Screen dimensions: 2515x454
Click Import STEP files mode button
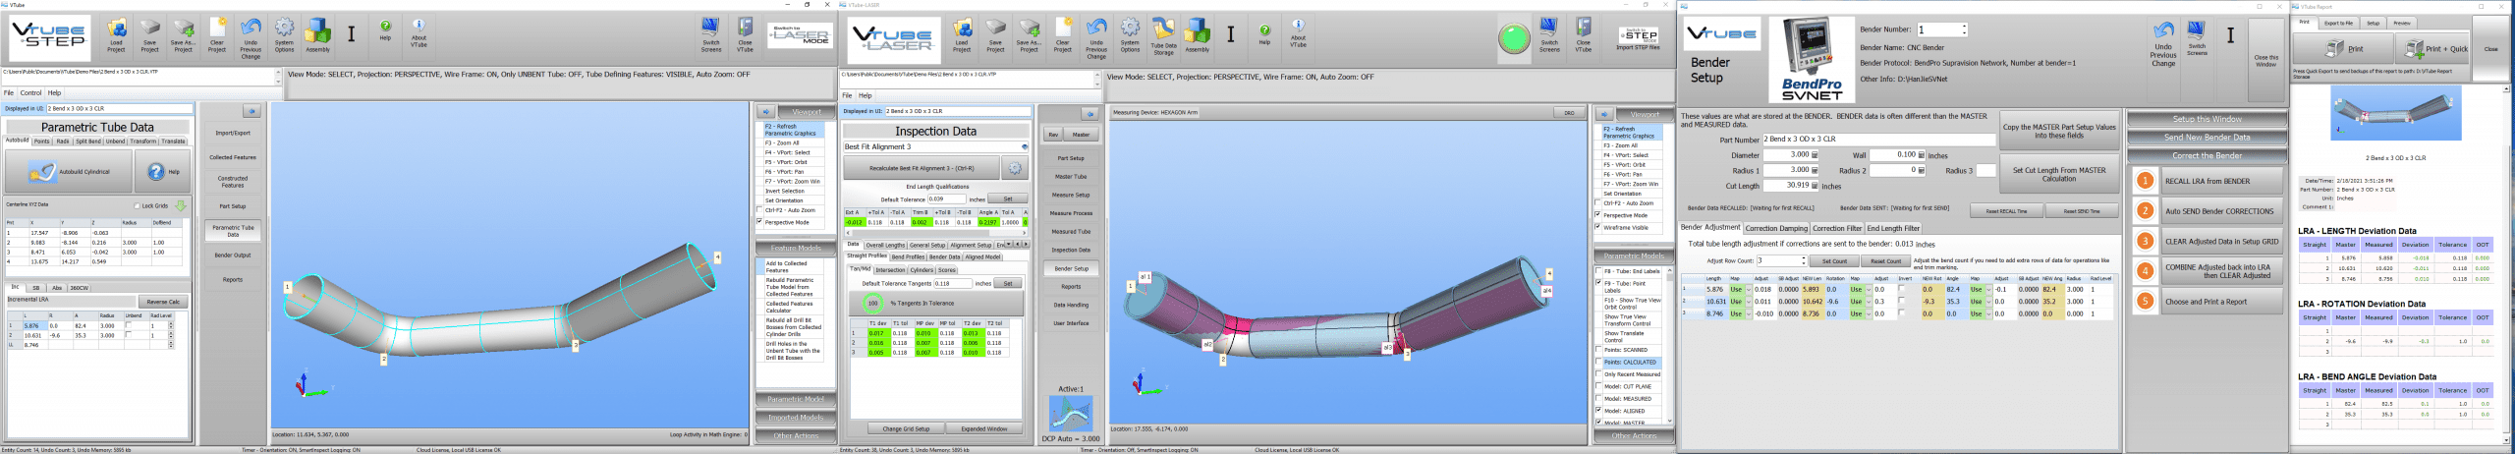[1638, 37]
